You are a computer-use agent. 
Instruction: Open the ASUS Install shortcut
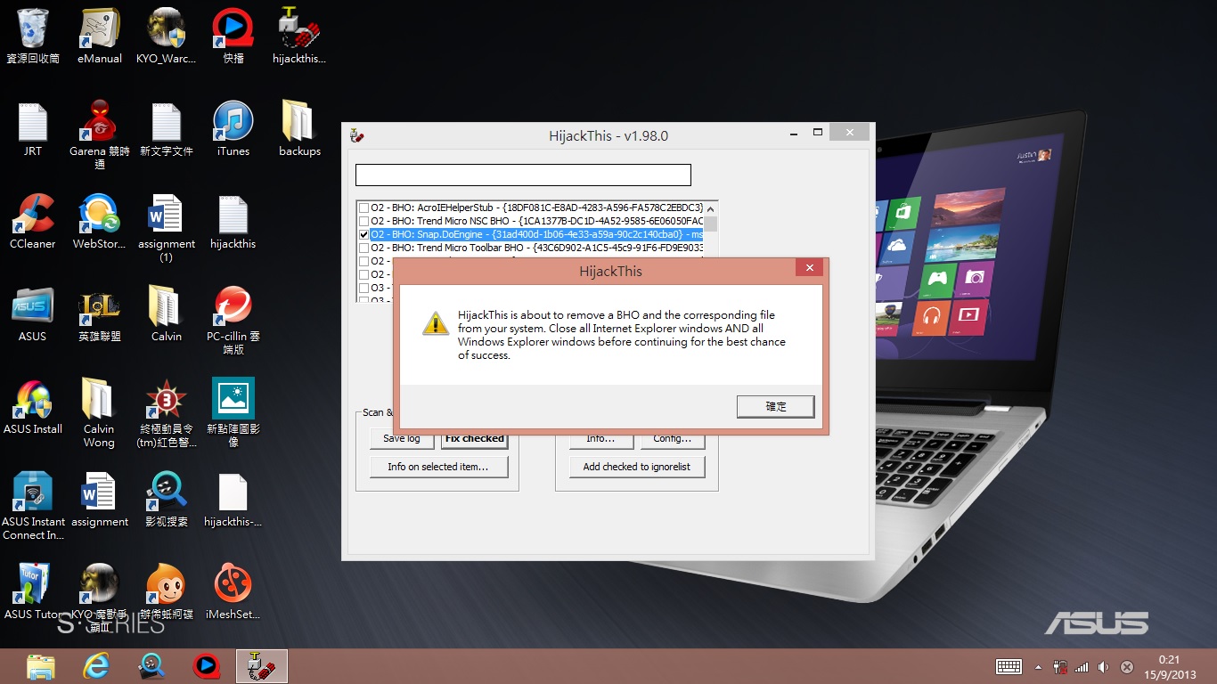point(33,406)
